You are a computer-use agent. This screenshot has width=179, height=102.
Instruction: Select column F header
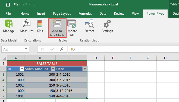click(x=130, y=58)
